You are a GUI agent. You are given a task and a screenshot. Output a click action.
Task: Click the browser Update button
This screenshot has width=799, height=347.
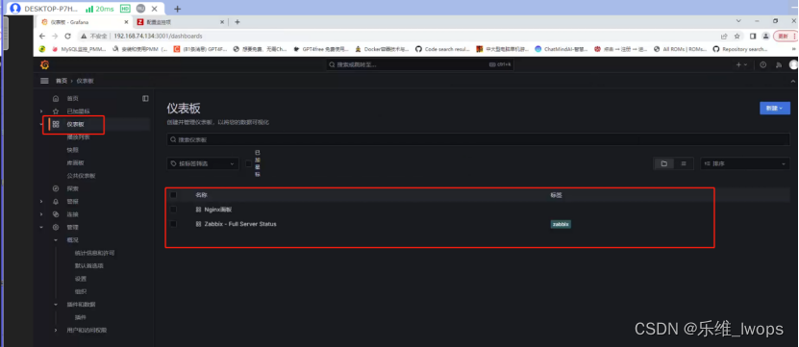click(786, 37)
